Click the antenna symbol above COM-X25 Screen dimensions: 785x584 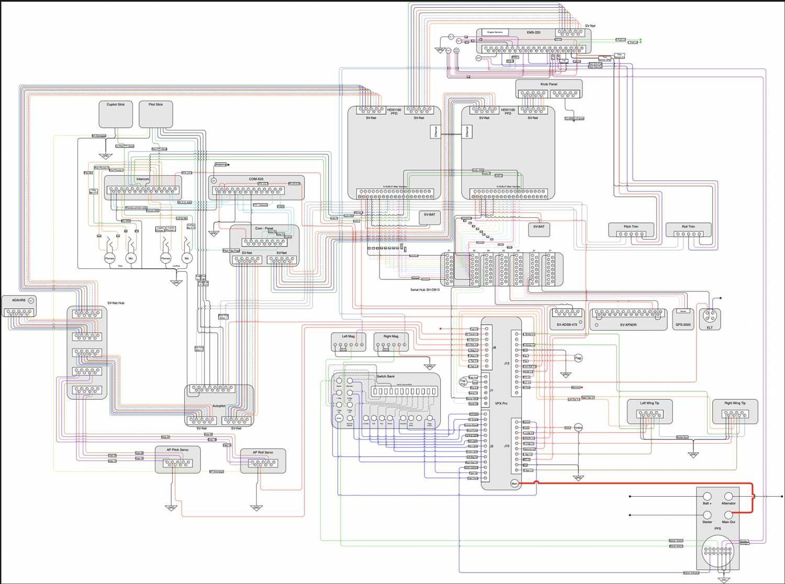click(220, 164)
